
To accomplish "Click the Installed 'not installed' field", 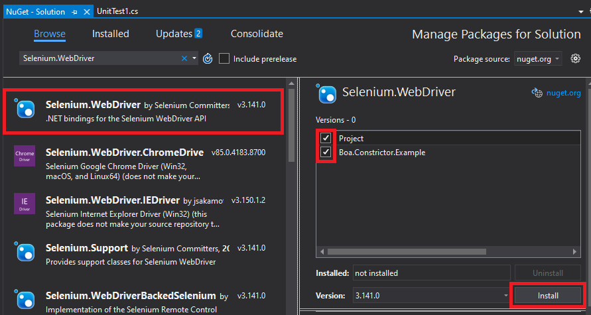I will (432, 273).
